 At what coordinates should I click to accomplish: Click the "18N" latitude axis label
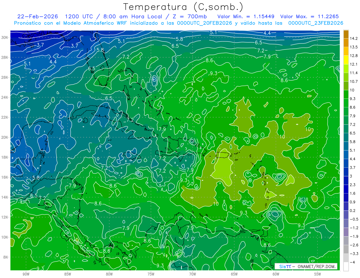point(4,157)
